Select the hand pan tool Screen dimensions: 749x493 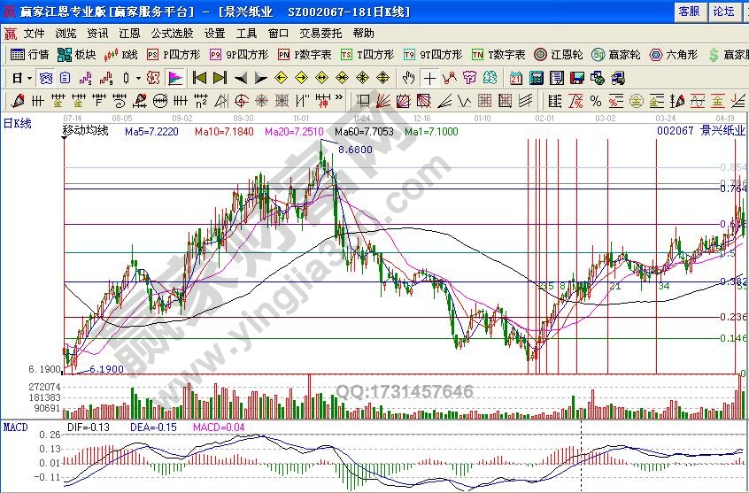point(408,78)
